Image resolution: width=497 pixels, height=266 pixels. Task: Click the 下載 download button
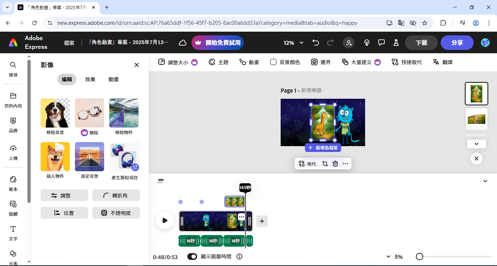pyautogui.click(x=421, y=43)
